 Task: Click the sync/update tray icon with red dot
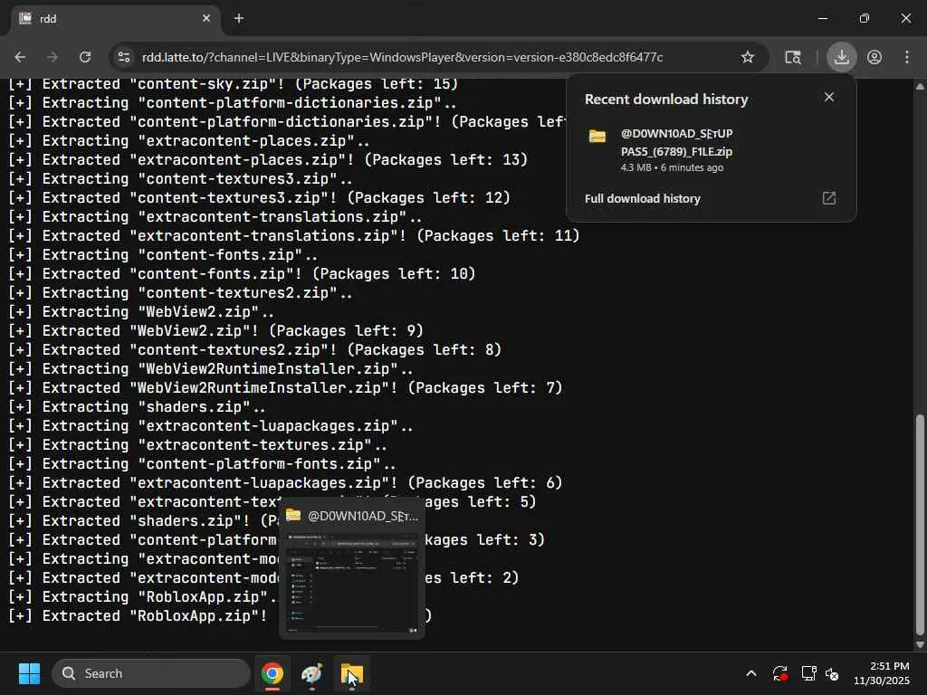(779, 673)
